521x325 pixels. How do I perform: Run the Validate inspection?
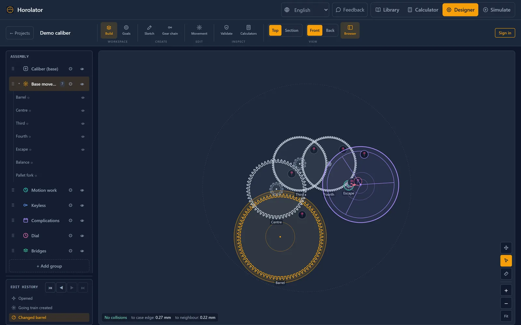[x=226, y=30]
